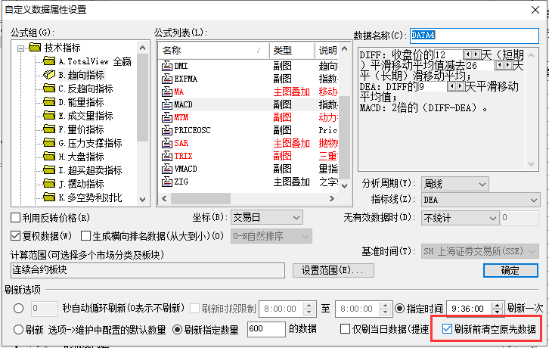This screenshot has height=348, width=549.
Task: Click the MA formula icon
Action: pos(166,92)
